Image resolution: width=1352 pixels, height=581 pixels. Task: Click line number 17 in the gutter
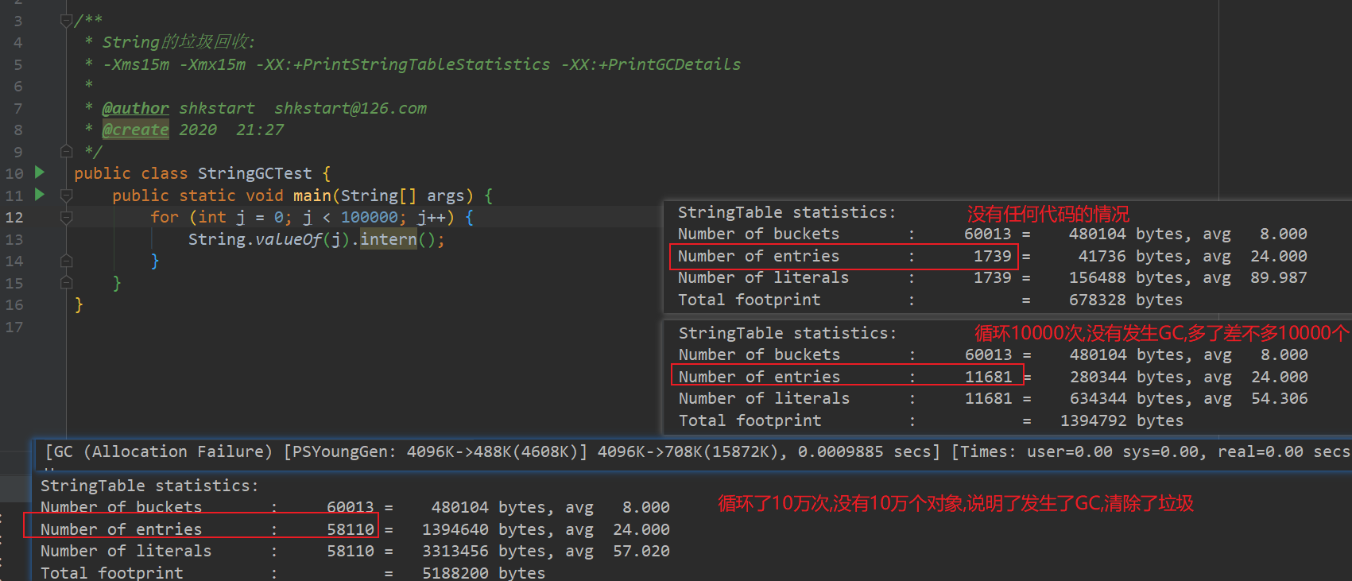[x=14, y=327]
